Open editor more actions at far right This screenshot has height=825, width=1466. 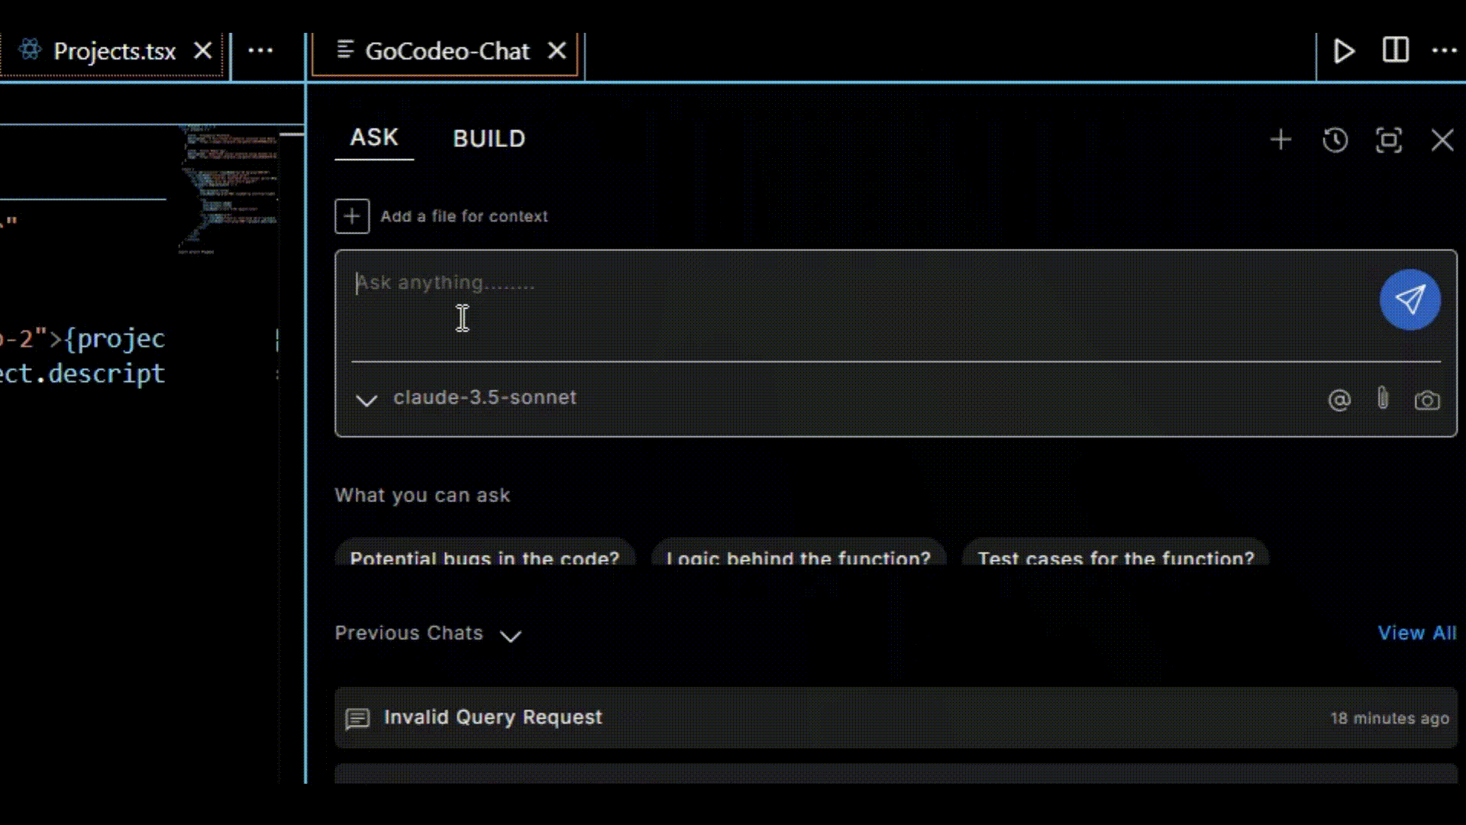click(x=1445, y=50)
